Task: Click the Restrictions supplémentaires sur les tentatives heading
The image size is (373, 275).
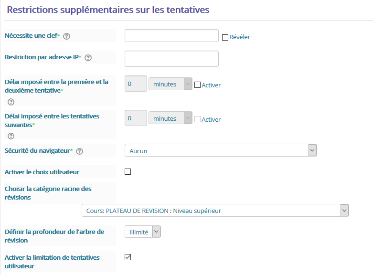Action: pos(108,10)
